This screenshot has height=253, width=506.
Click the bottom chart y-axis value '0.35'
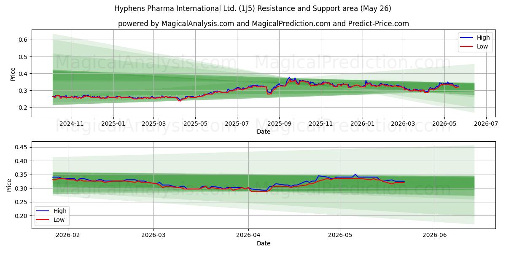tap(22, 175)
